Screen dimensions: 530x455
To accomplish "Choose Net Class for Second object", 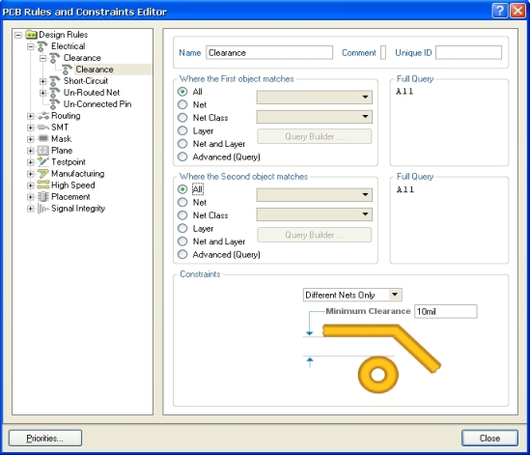I will pos(182,215).
